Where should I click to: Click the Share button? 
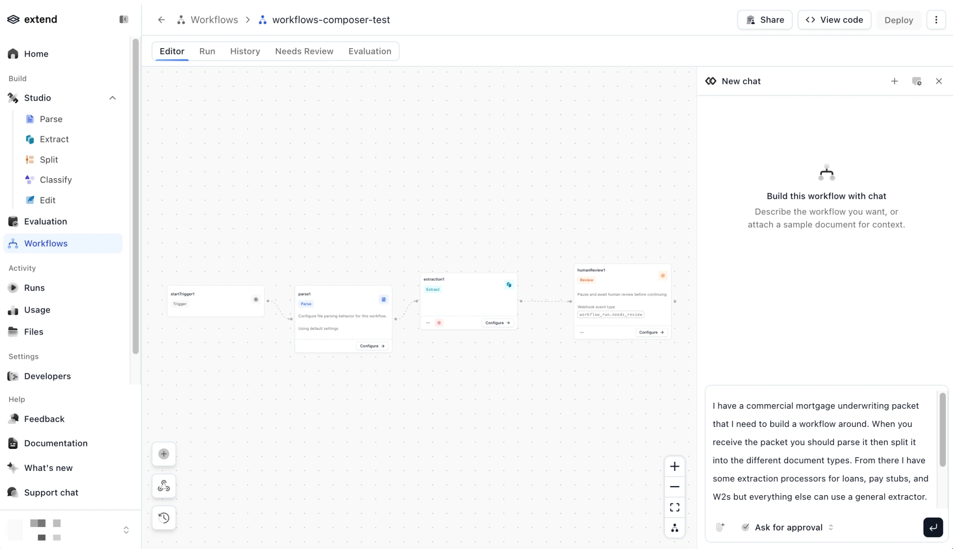coord(765,20)
